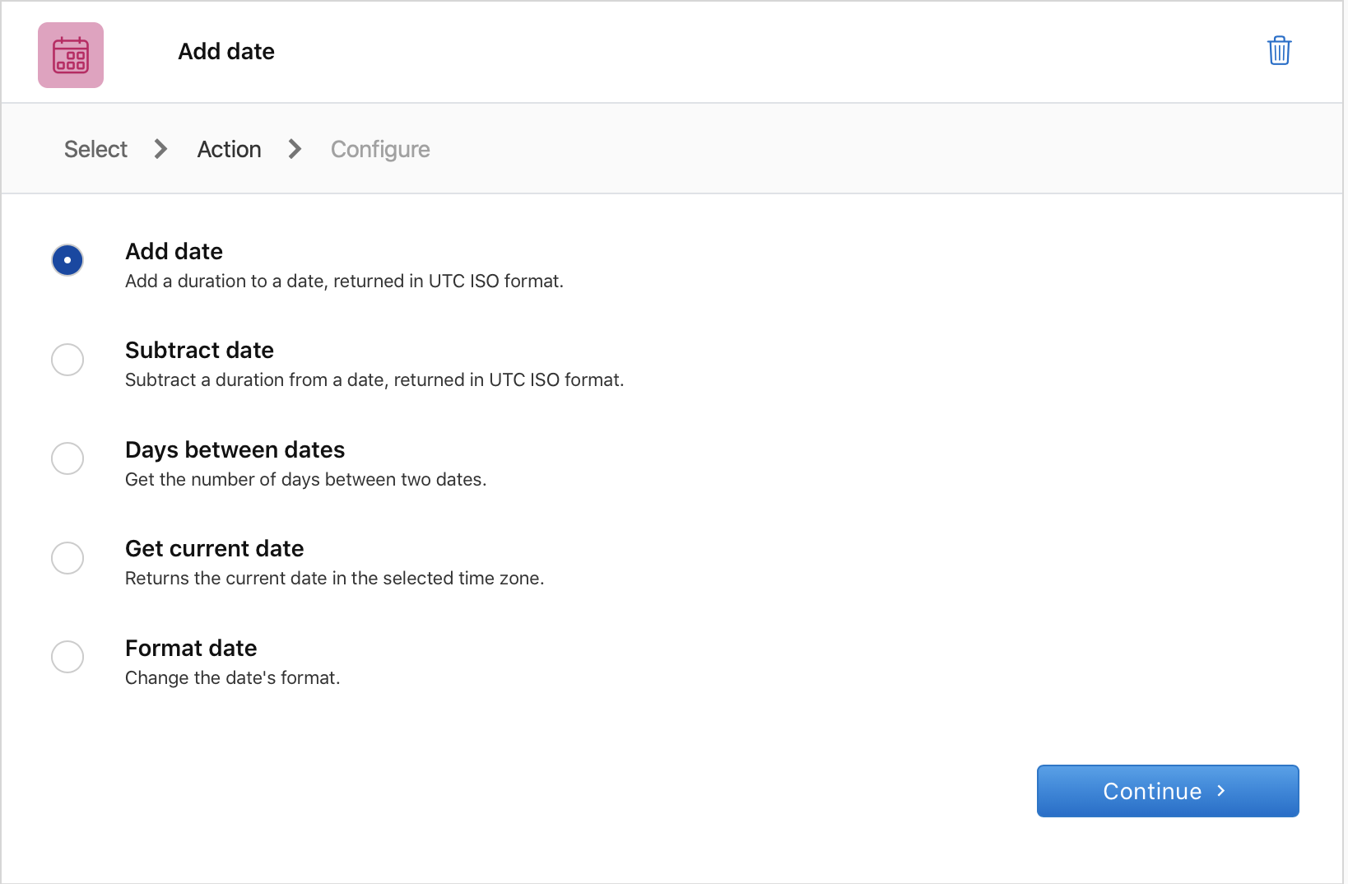The image size is (1348, 884).
Task: Click the "Returns the current date" description
Action: (x=334, y=578)
